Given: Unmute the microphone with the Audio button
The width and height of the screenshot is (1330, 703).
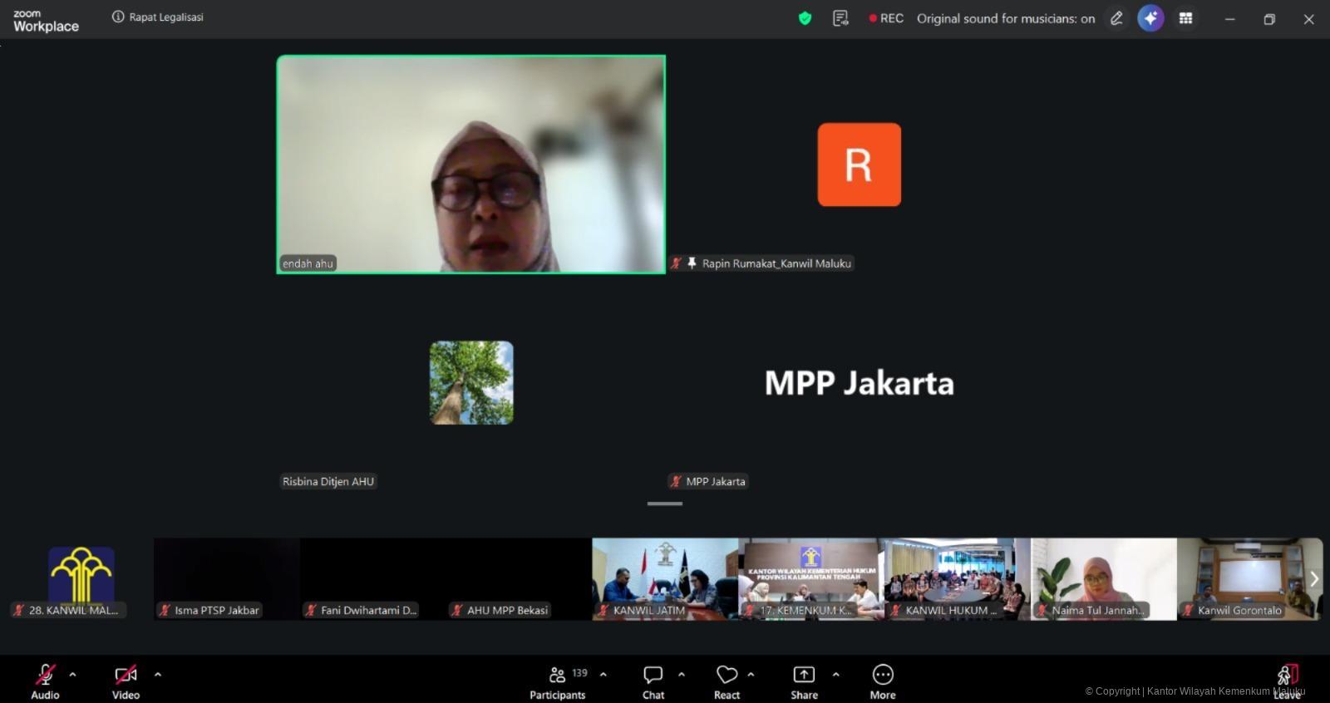Looking at the screenshot, I should [45, 680].
